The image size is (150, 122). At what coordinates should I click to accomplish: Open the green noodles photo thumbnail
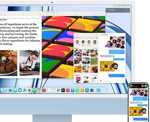(94, 61)
